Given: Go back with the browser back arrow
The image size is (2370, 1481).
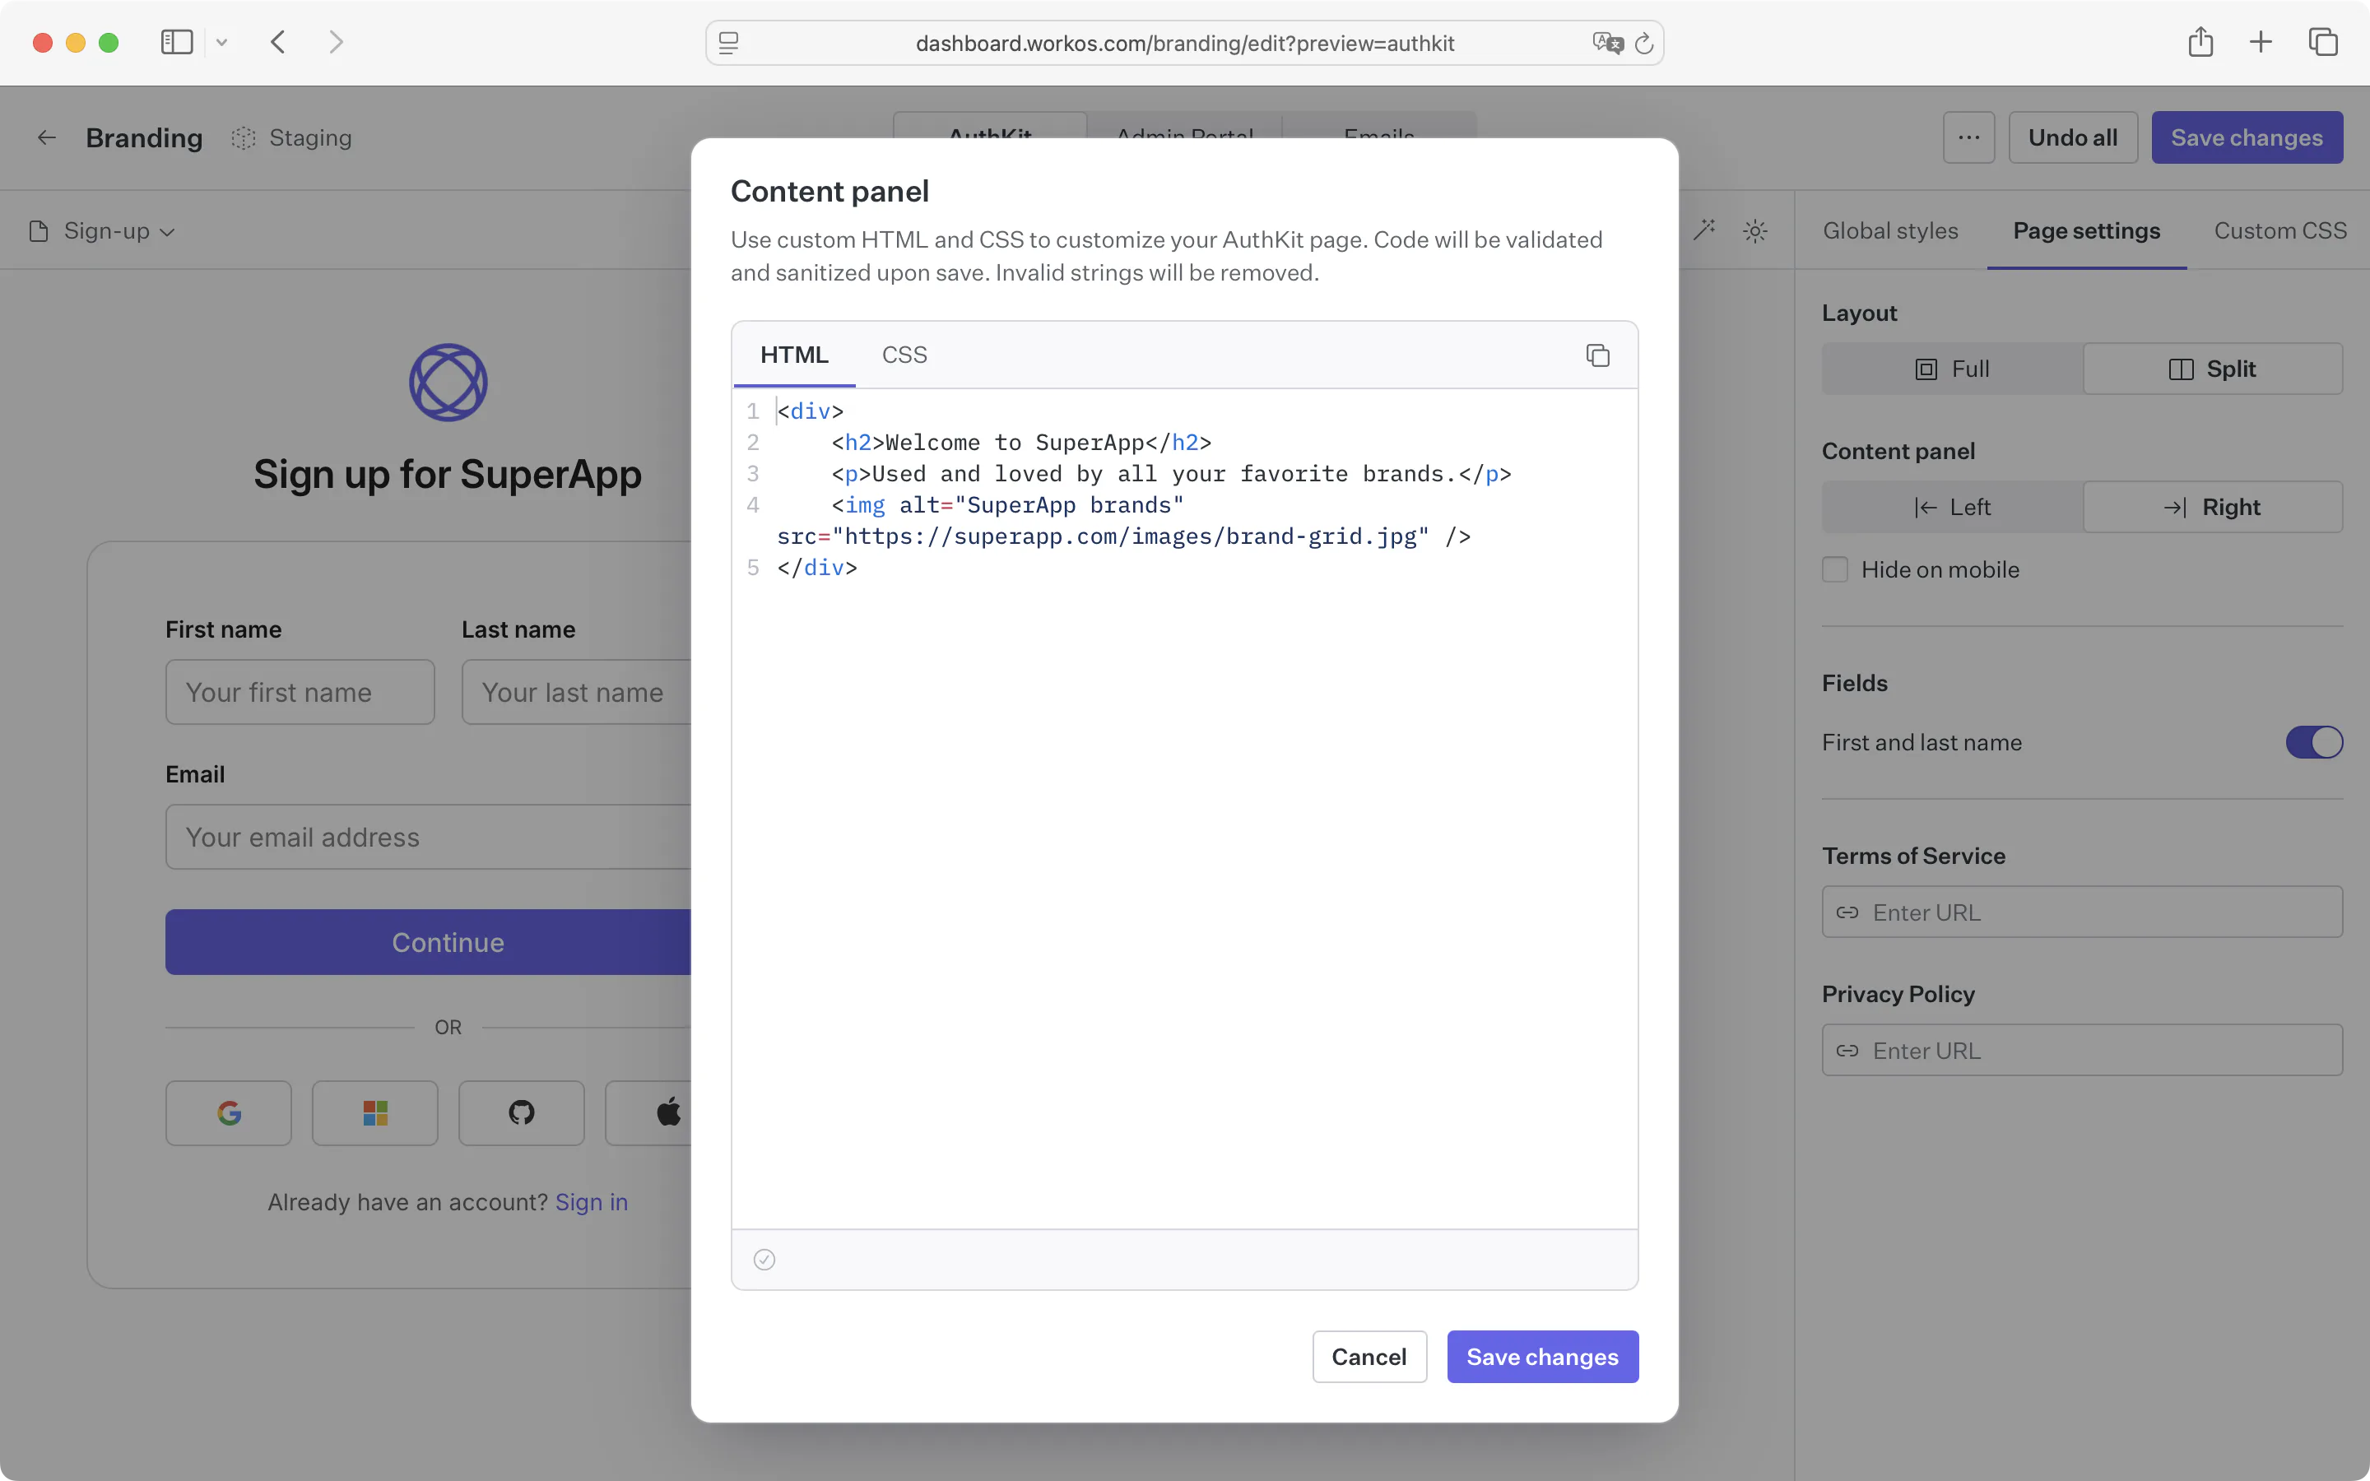Looking at the screenshot, I should 278,42.
